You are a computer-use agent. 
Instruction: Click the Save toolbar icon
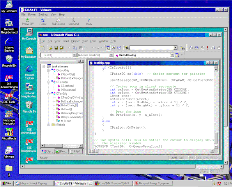(x=56, y=48)
